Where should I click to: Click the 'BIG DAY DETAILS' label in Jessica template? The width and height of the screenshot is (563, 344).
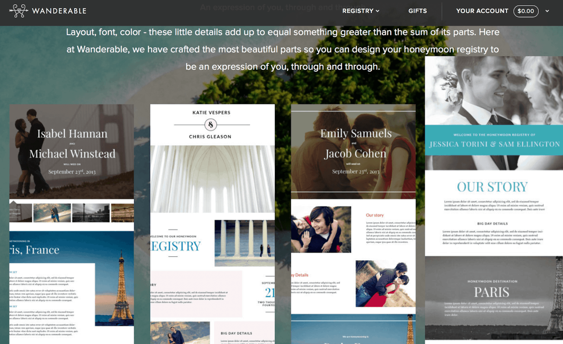click(492, 224)
